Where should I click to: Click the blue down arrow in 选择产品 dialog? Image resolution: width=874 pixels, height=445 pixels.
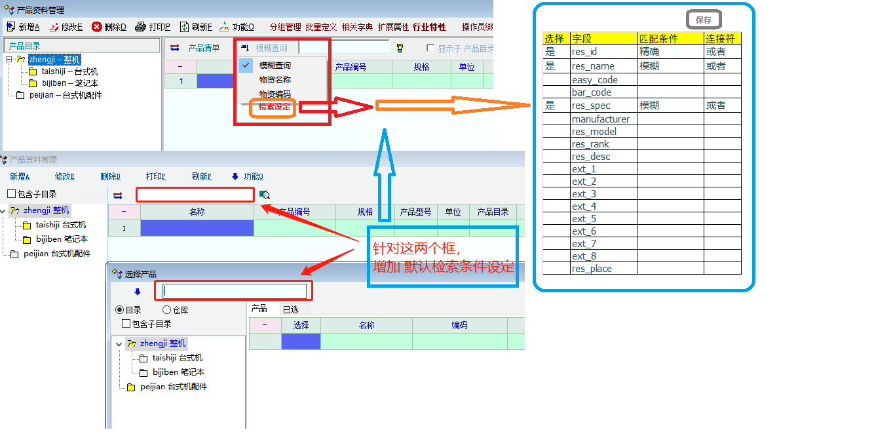138,292
